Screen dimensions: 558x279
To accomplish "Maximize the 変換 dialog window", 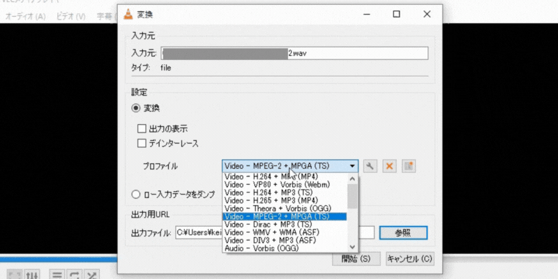I will [396, 14].
